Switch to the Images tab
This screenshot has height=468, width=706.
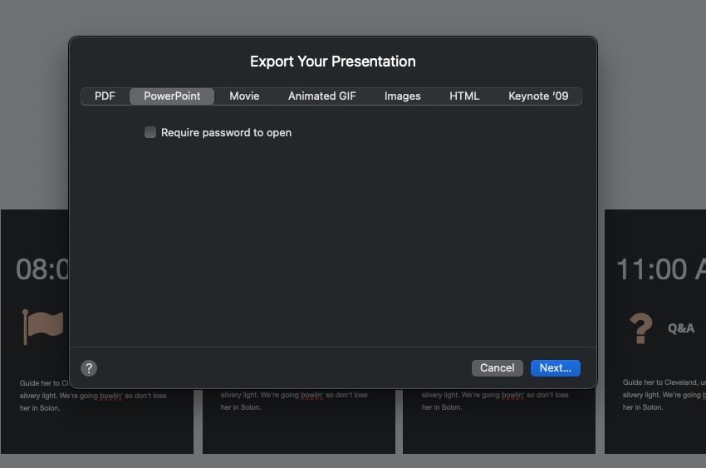point(402,96)
